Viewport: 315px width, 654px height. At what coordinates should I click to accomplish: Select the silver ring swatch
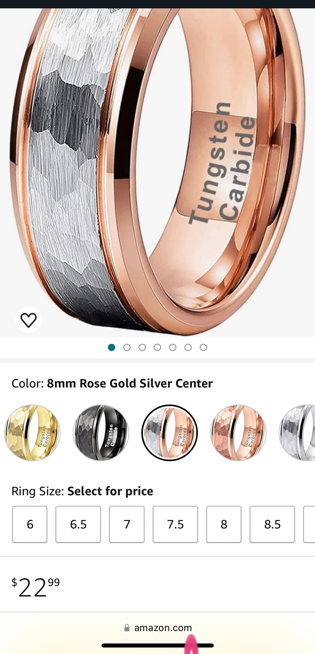297,433
